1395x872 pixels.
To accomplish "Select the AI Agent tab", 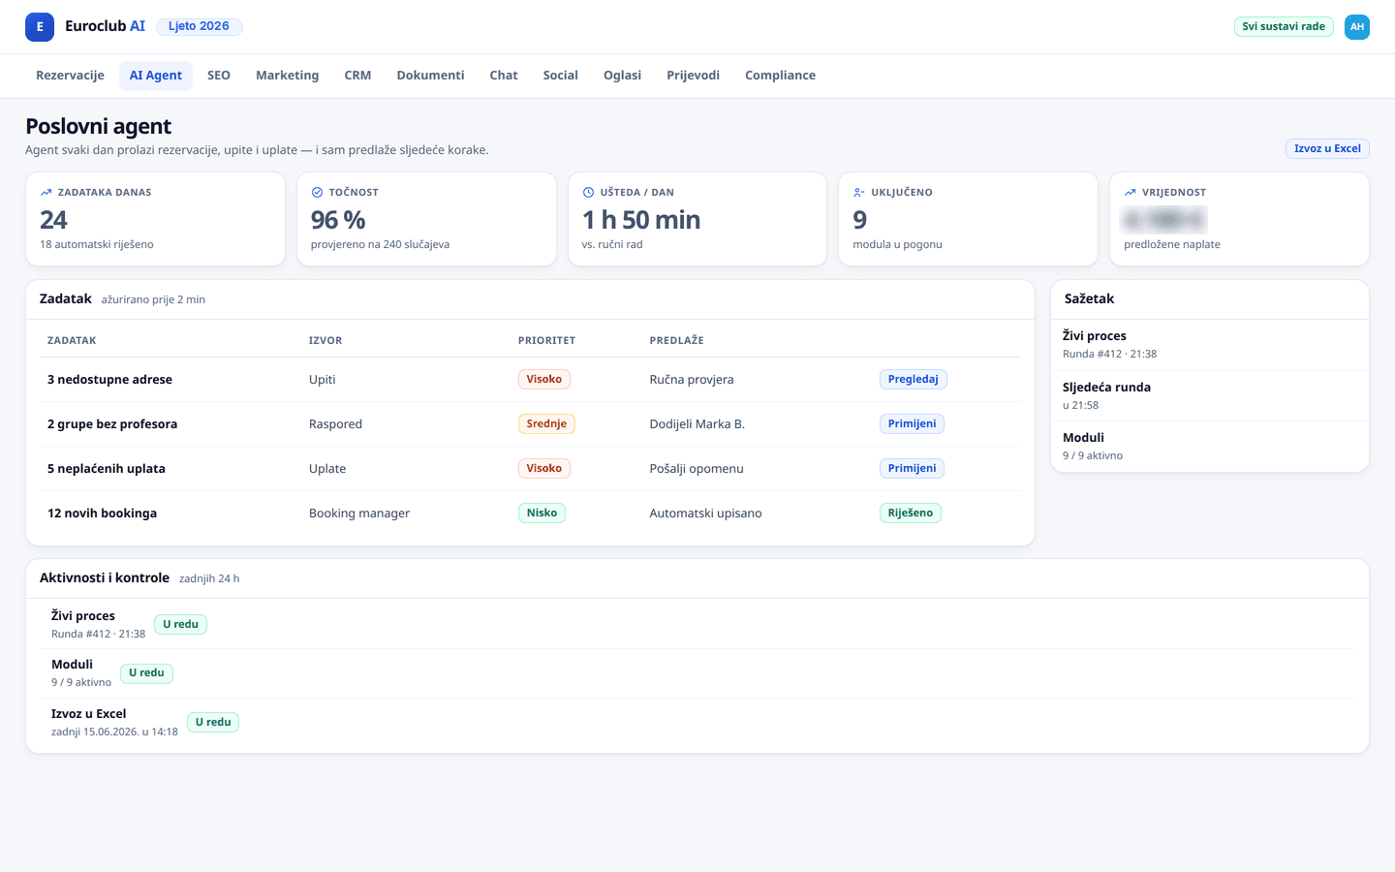I will click(x=156, y=76).
